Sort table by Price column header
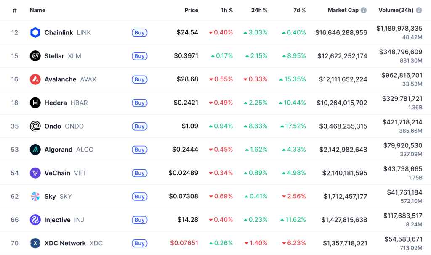This screenshot has height=255, width=431. (191, 10)
